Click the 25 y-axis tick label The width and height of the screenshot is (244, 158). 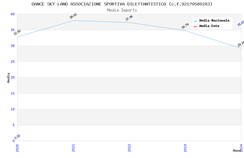[13, 62]
